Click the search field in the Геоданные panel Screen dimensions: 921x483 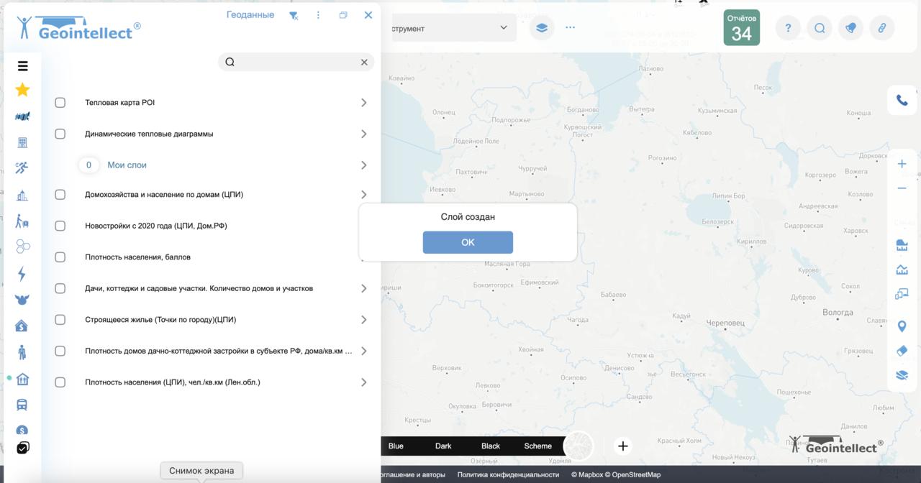[x=295, y=62]
